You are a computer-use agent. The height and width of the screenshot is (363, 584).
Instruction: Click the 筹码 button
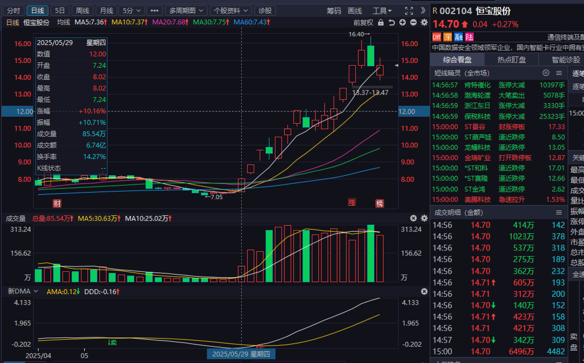[x=334, y=11]
